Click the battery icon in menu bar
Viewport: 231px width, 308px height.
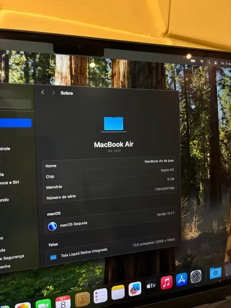[193, 61]
